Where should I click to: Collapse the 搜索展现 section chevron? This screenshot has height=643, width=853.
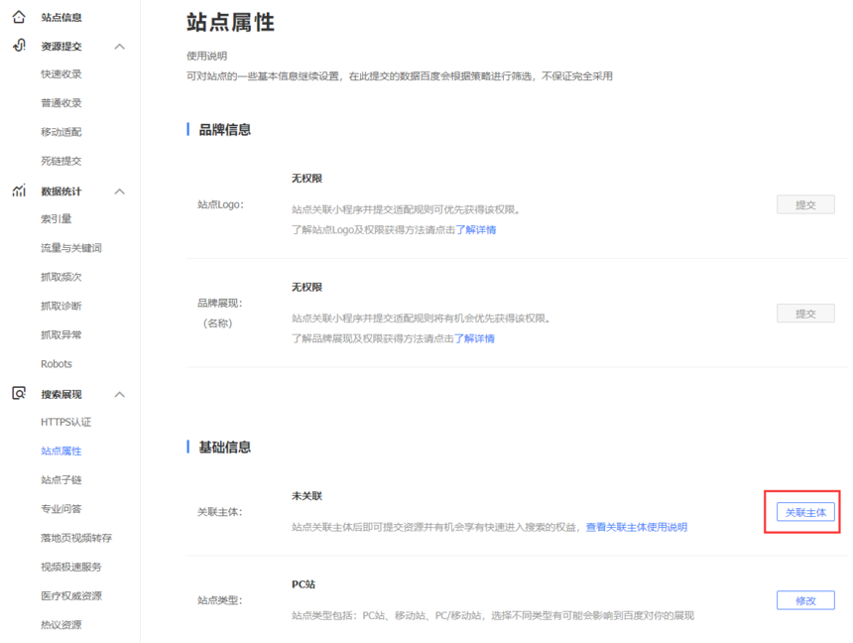click(x=120, y=395)
